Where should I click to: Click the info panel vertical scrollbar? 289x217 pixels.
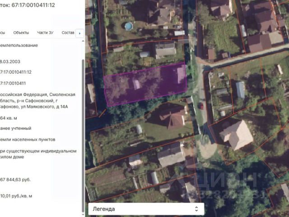[x=83, y=136]
